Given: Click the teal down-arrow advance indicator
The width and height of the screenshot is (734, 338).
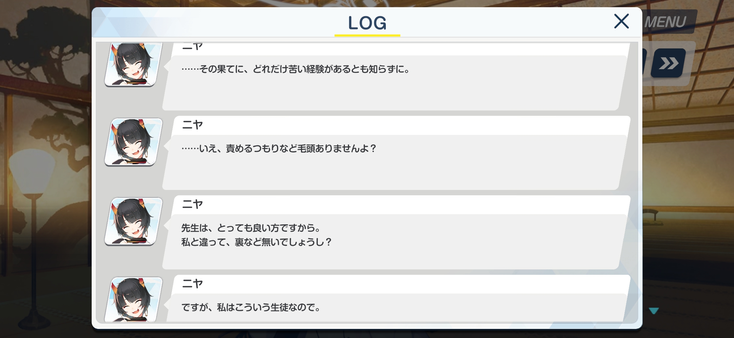Looking at the screenshot, I should coord(654,310).
